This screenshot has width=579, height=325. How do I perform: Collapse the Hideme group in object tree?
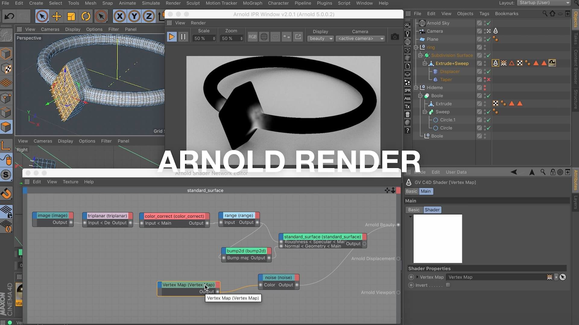416,88
